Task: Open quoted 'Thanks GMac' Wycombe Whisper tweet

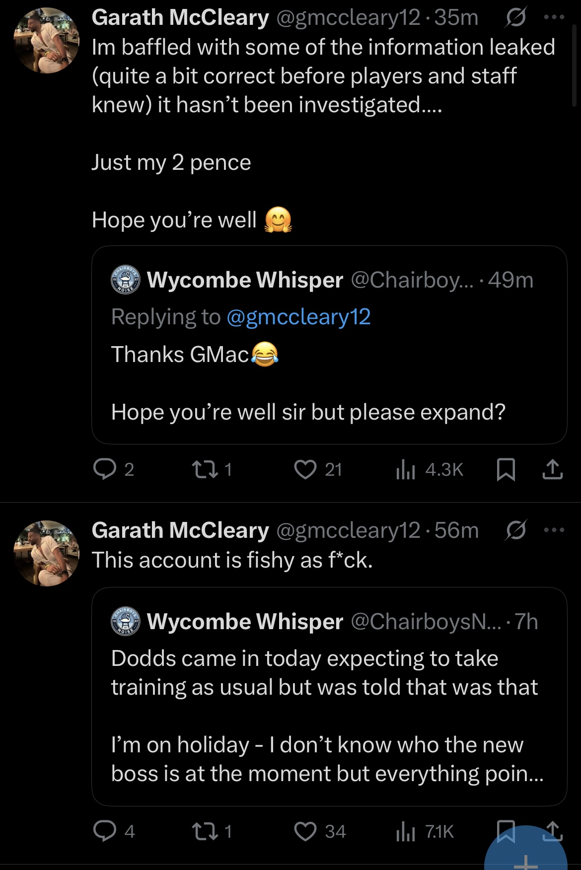Action: point(329,377)
